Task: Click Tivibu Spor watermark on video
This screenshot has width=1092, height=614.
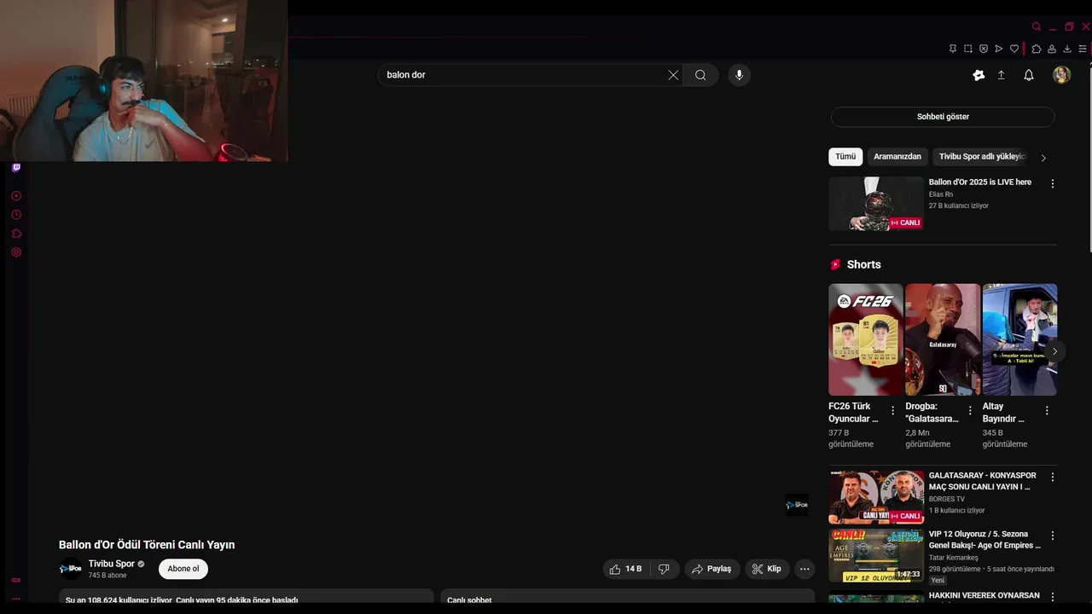Action: pyautogui.click(x=796, y=505)
